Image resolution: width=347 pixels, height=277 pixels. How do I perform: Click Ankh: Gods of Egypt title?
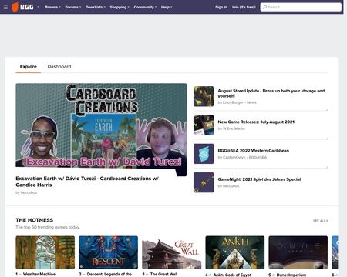[232, 275]
